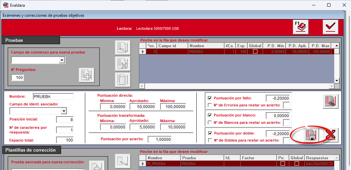
Task: Click the Factor column header in templates grid
Action: [258, 158]
